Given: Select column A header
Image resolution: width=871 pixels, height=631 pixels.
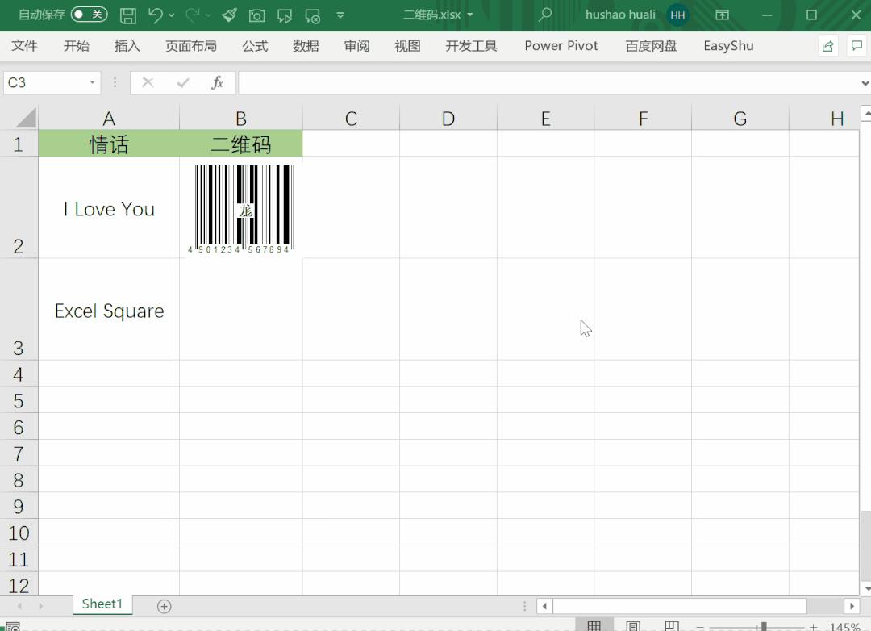Looking at the screenshot, I should click(x=109, y=119).
